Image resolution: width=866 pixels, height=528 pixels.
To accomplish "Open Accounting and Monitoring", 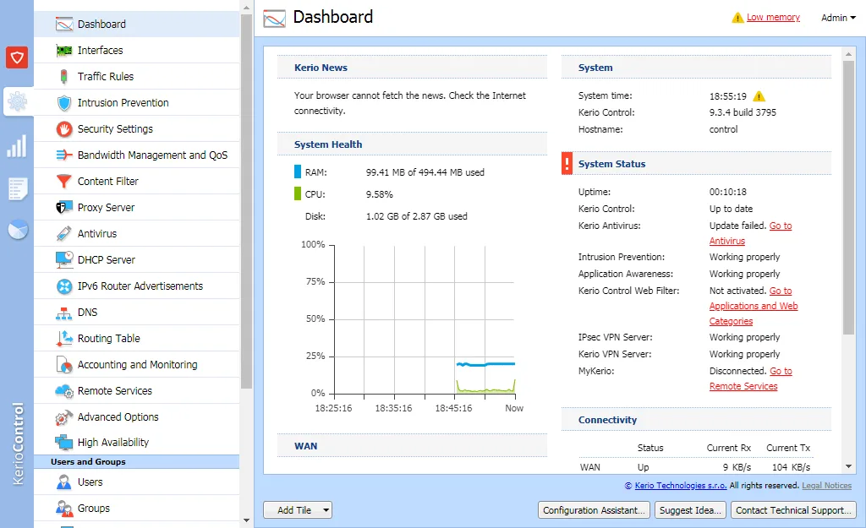I will pyautogui.click(x=137, y=365).
